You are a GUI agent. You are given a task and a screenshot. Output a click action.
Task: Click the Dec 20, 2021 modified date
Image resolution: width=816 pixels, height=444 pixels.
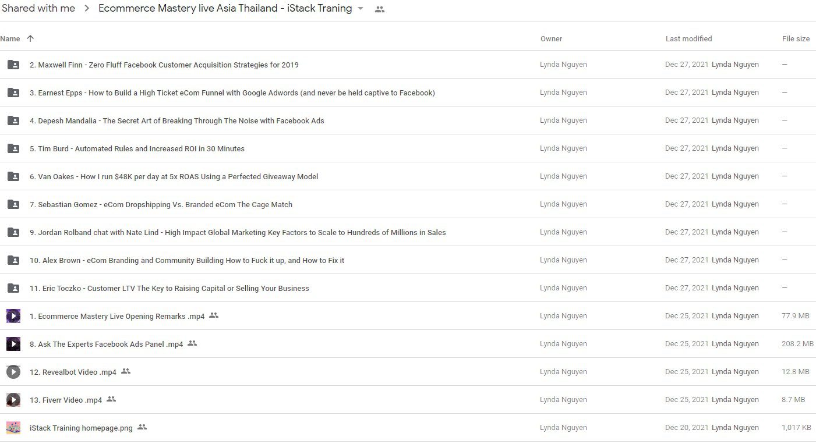tap(687, 428)
